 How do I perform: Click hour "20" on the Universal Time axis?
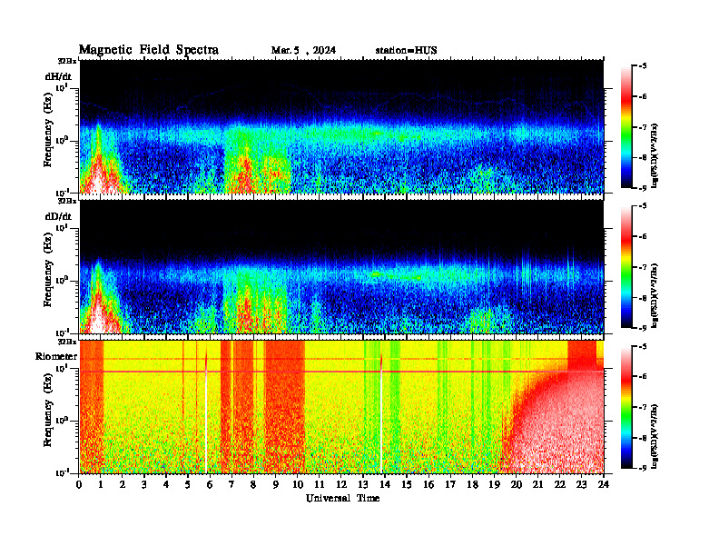tap(517, 484)
